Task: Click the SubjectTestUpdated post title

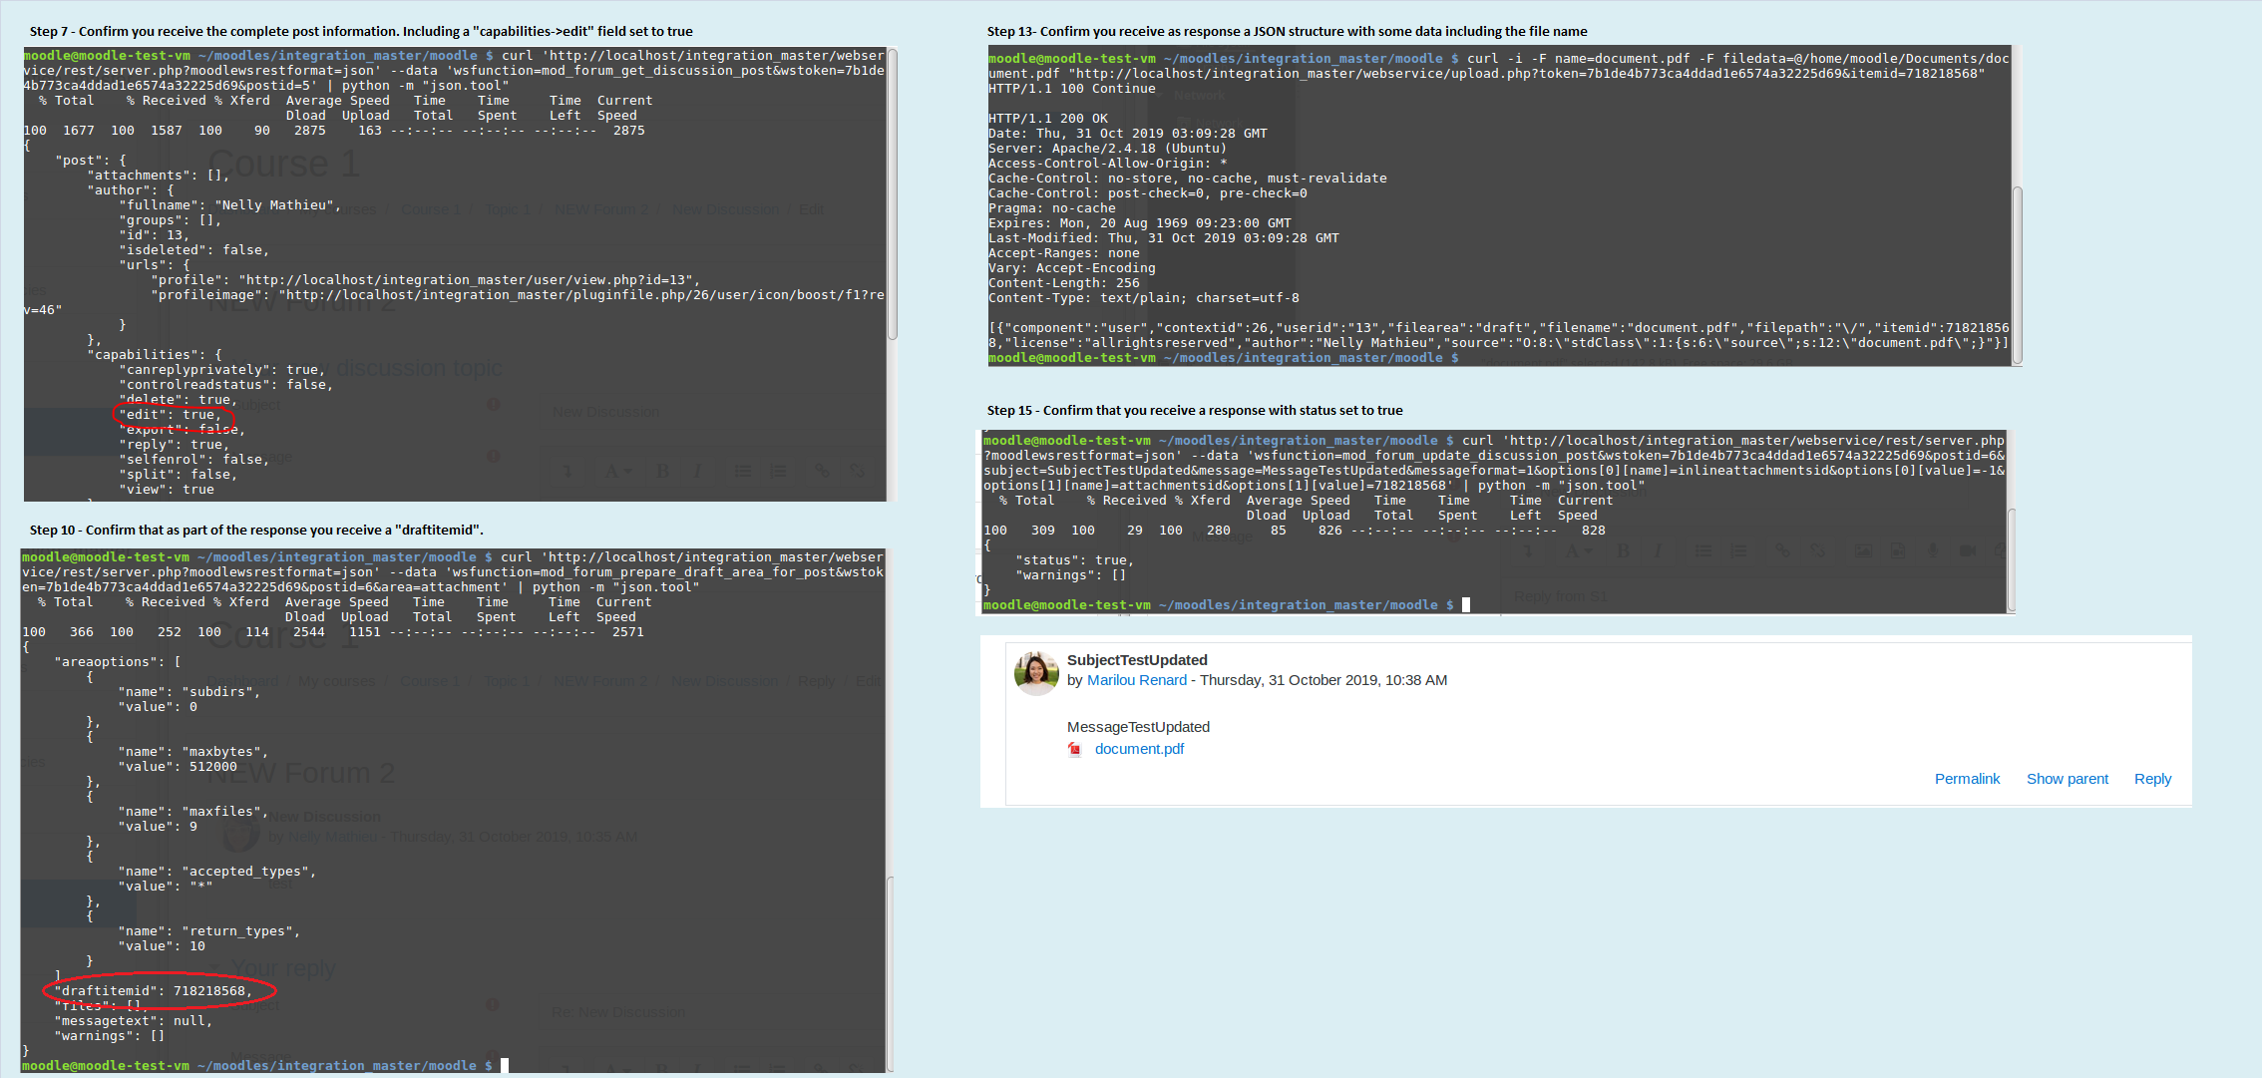Action: [x=1137, y=660]
